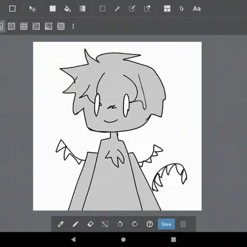Pick the Eyedropper tool in bottom bar

coord(60,224)
